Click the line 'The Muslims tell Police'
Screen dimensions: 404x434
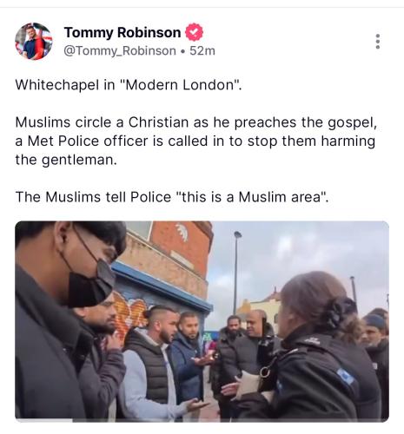[x=172, y=197]
